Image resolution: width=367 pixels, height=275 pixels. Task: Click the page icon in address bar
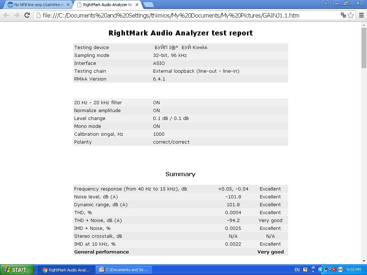pos(39,15)
